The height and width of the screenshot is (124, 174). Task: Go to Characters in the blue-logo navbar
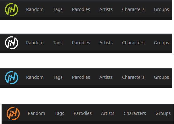tap(133, 77)
